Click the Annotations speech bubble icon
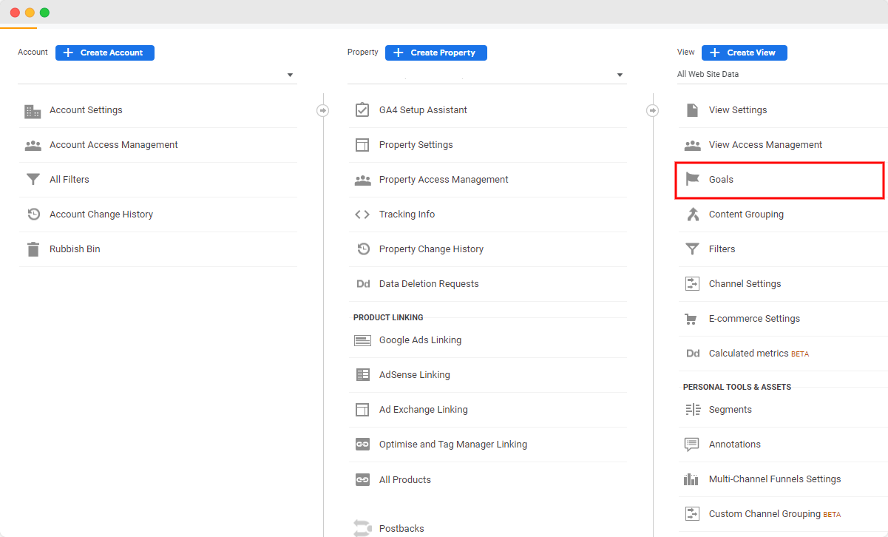 pyautogui.click(x=691, y=444)
